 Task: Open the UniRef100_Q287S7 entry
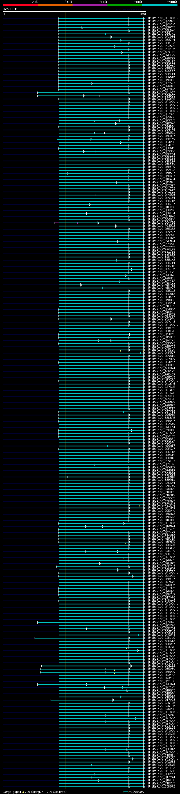(161, 204)
